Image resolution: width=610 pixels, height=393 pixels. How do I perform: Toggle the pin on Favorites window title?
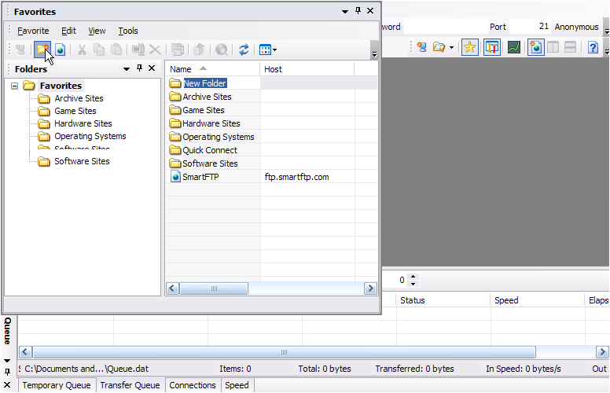point(358,11)
